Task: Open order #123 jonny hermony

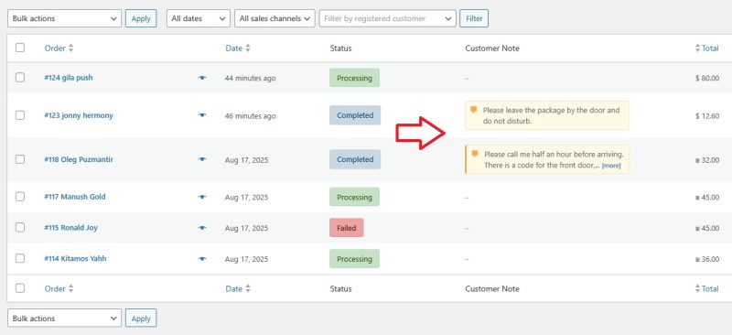Action: (x=79, y=115)
